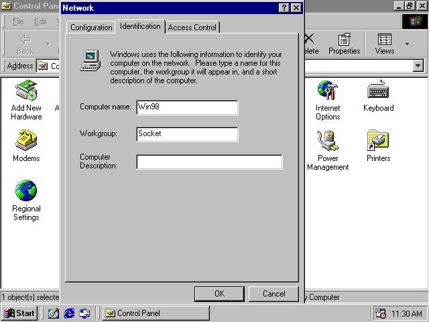Open Outlook Express quick launch icon

pos(84,313)
